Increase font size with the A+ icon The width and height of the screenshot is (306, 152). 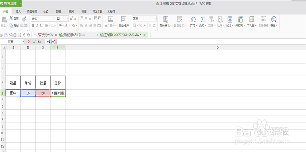tap(71, 18)
